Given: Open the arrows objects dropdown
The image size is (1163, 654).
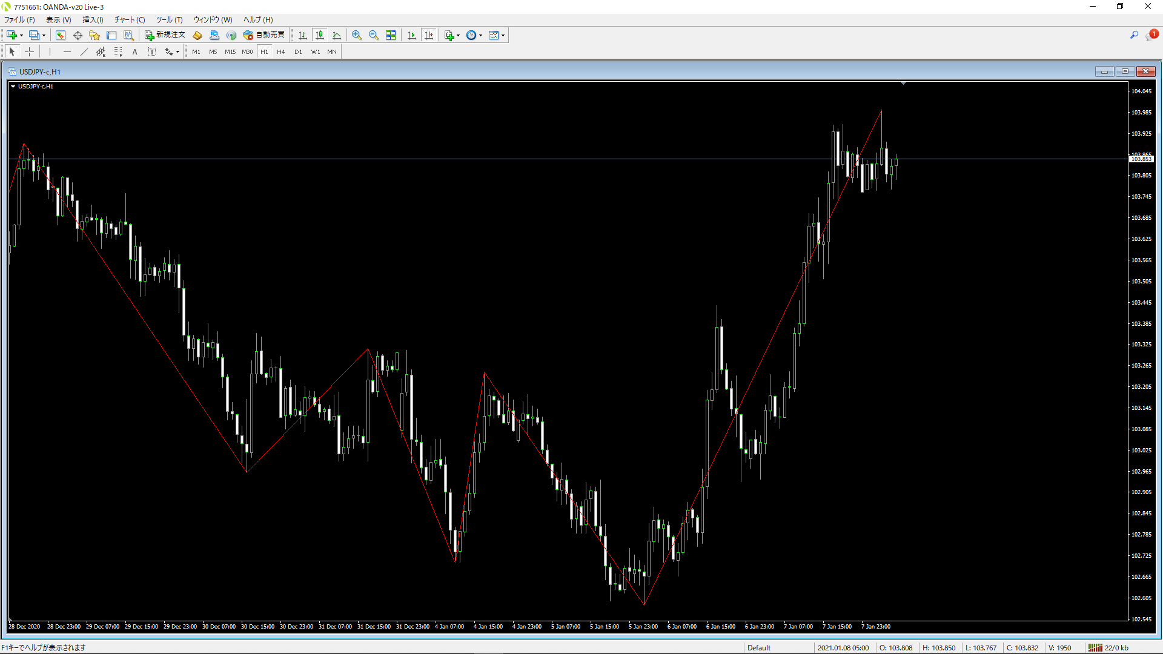Looking at the screenshot, I should [177, 51].
